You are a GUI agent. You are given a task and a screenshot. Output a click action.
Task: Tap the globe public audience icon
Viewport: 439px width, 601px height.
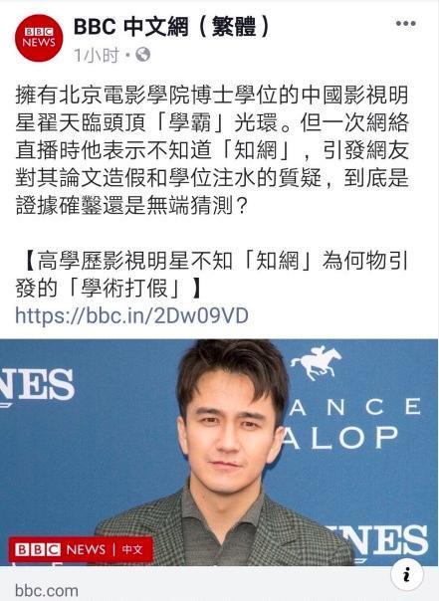tap(143, 55)
